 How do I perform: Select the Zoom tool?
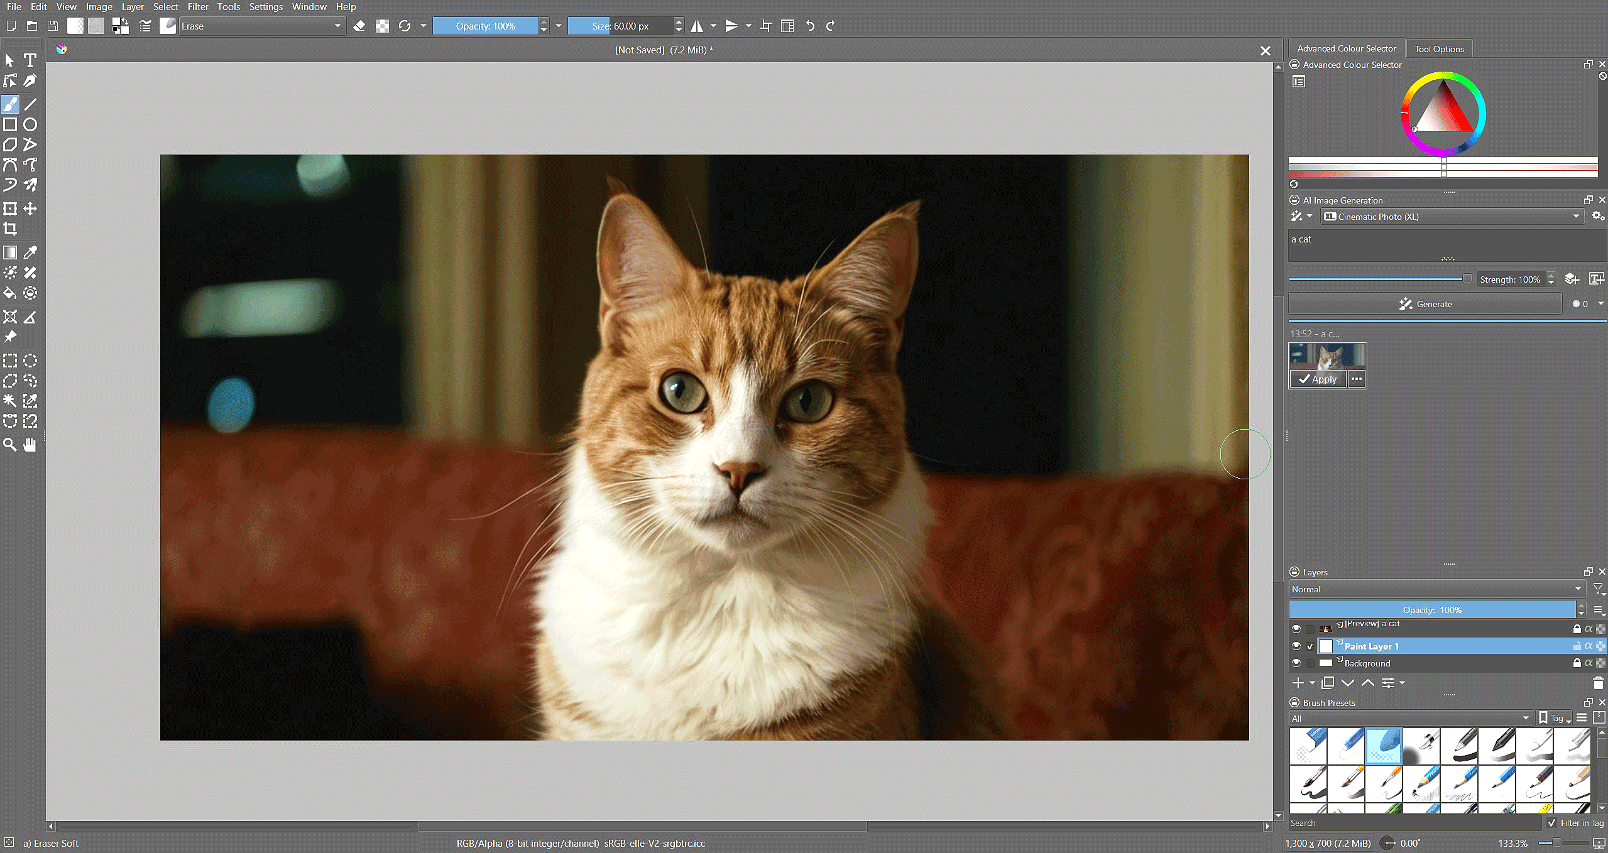coord(10,445)
